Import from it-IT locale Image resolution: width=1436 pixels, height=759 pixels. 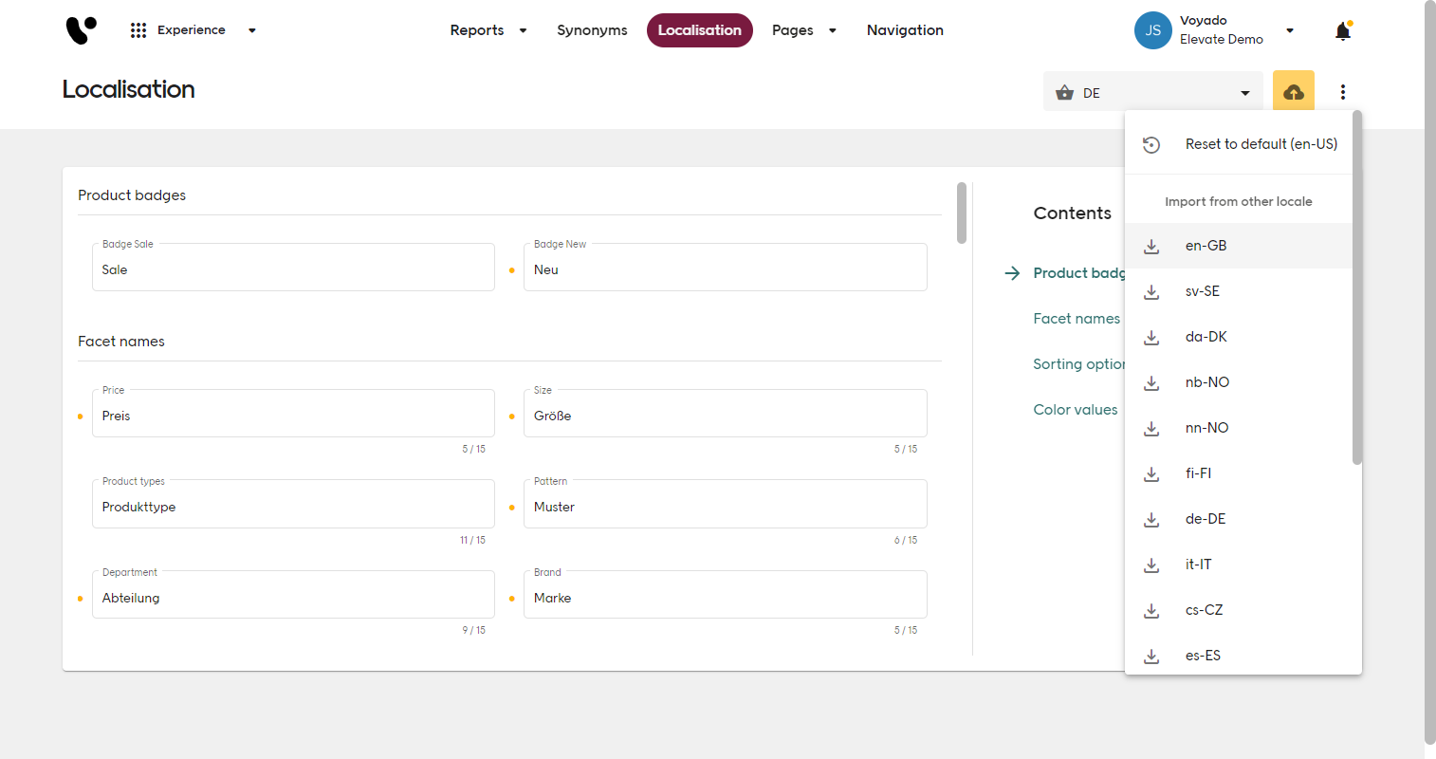pos(1239,565)
